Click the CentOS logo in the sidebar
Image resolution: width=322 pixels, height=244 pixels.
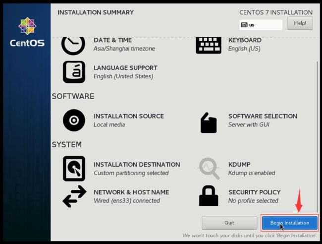(27, 32)
